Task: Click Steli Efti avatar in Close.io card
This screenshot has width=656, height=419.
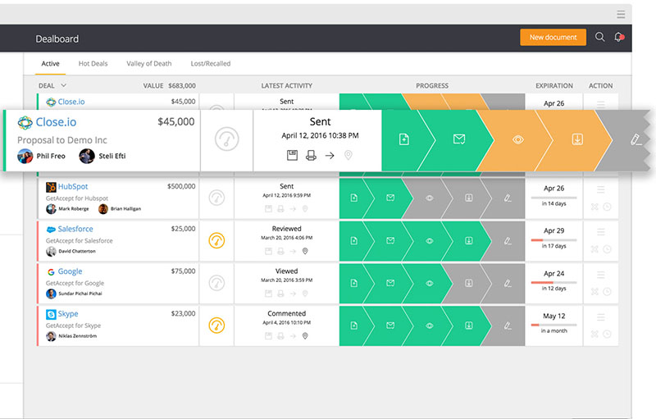Action: coord(87,156)
